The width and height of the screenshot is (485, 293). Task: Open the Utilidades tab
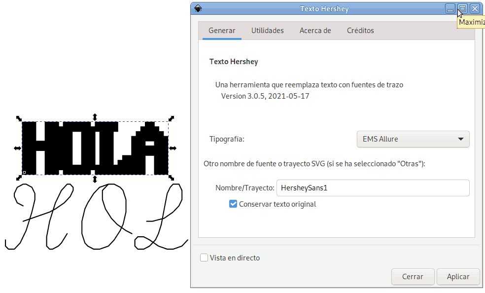(x=267, y=31)
